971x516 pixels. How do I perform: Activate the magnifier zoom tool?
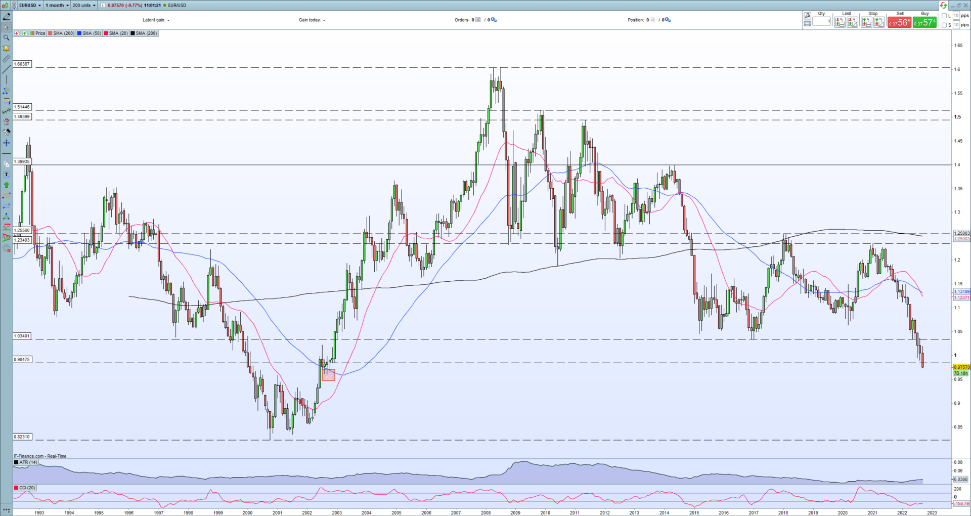click(x=7, y=38)
